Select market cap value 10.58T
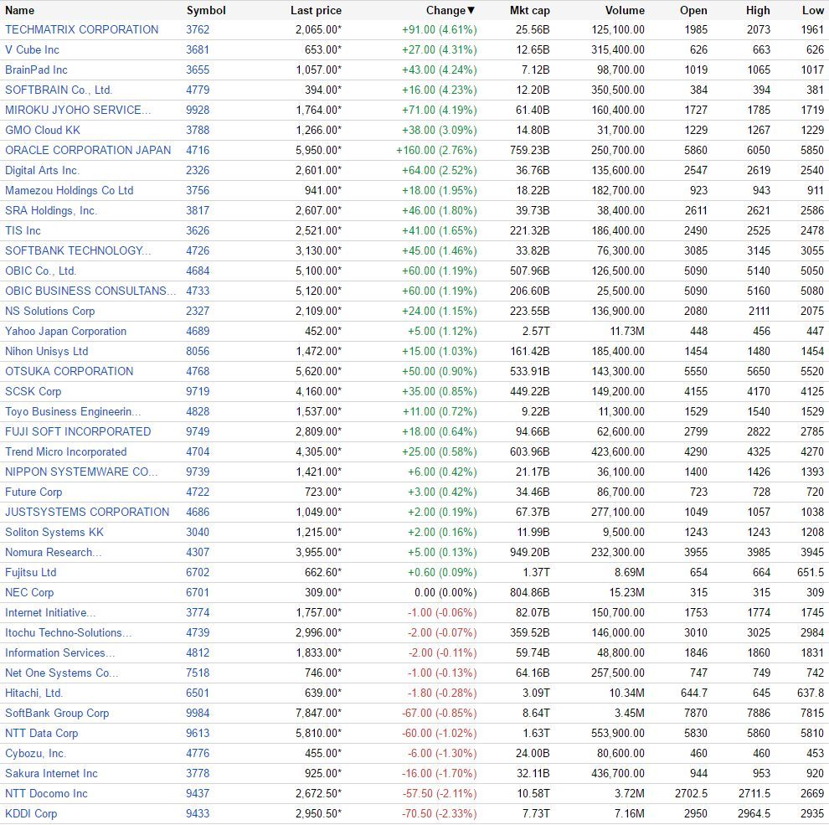Image resolution: width=829 pixels, height=825 pixels. (x=533, y=793)
